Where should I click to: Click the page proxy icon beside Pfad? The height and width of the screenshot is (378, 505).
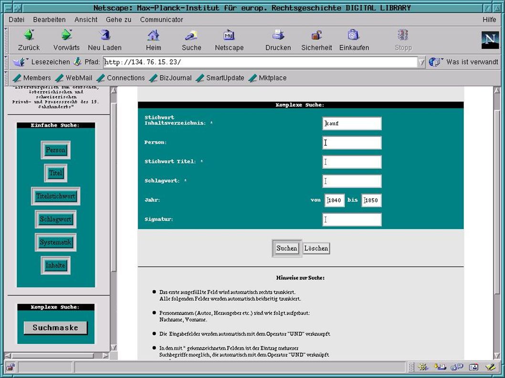click(77, 62)
